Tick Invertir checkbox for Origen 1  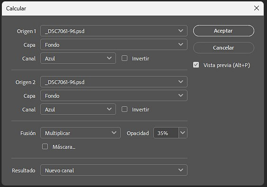click(x=125, y=58)
